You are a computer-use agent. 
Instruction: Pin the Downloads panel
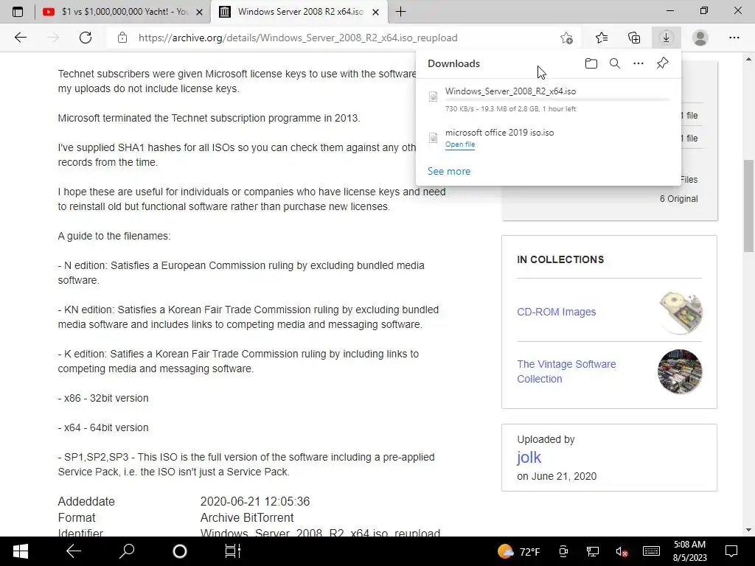click(663, 63)
